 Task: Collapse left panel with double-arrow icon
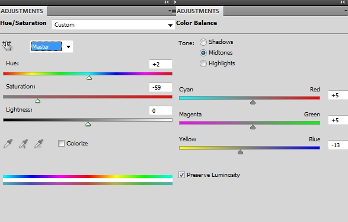click(166, 2)
